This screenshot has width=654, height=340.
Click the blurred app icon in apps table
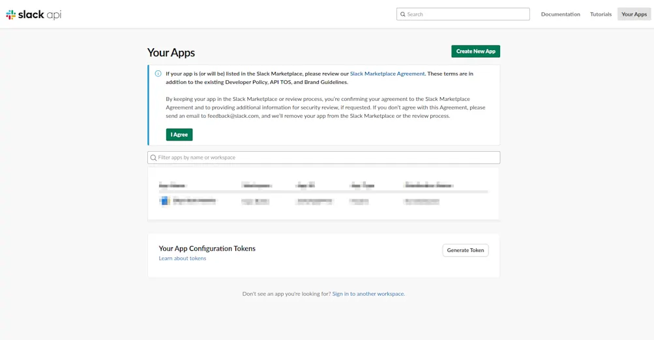click(165, 201)
